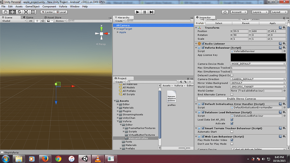The height and width of the screenshot is (163, 290).
Task: Select the Scale tool
Action: click(26, 12)
